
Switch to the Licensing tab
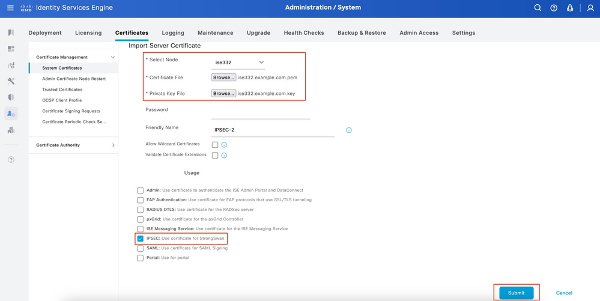tap(88, 32)
